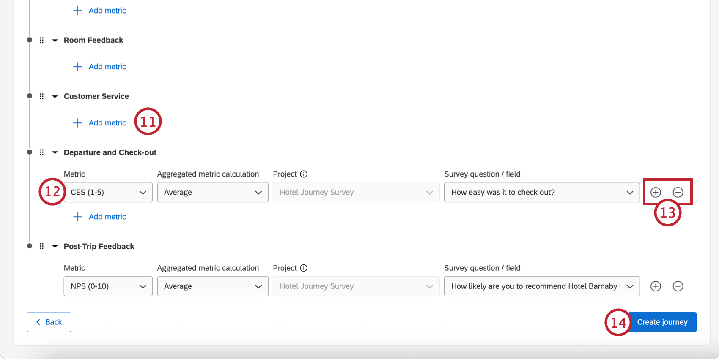Remove the NPS metric row via minus icon
719x359 pixels.
coord(678,286)
